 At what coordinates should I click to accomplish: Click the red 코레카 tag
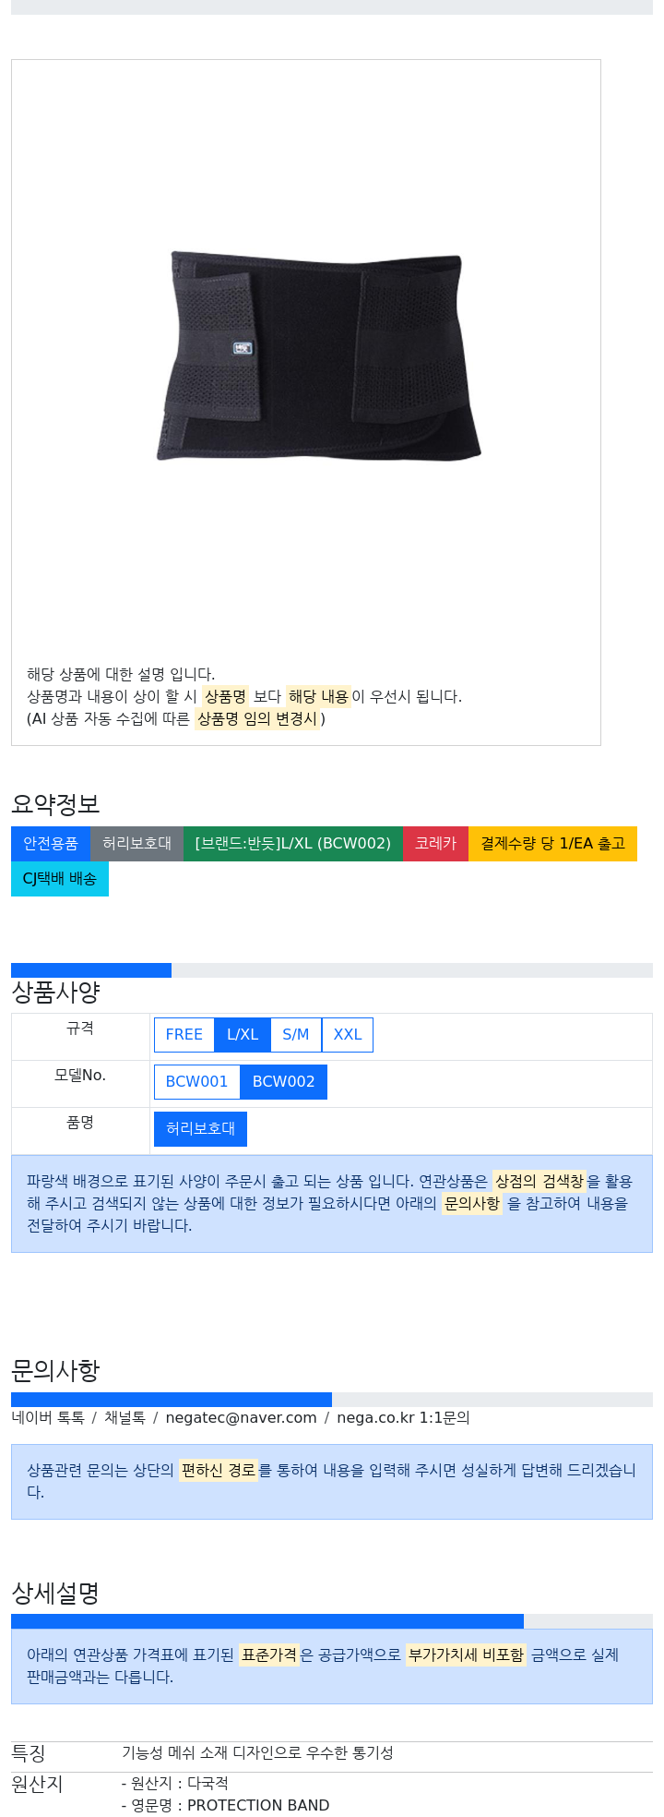pos(435,844)
